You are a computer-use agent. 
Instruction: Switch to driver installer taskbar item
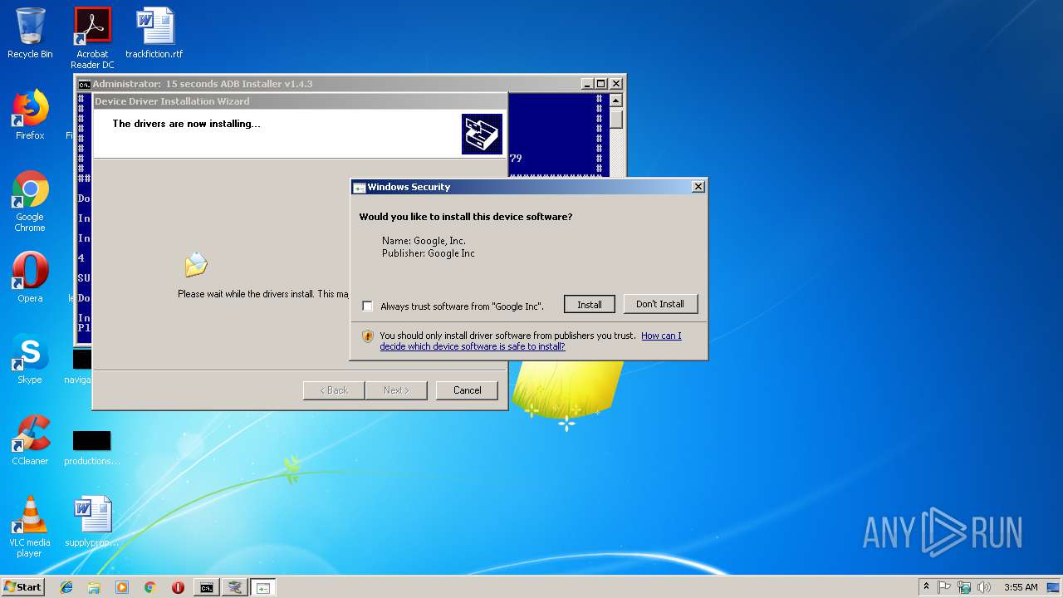pos(235,587)
